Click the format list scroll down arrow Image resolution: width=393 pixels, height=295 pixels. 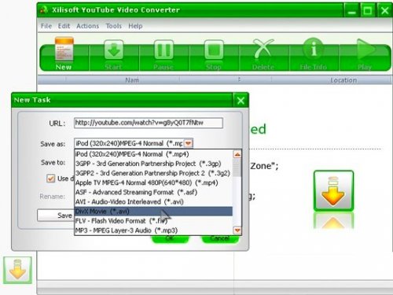(237, 230)
